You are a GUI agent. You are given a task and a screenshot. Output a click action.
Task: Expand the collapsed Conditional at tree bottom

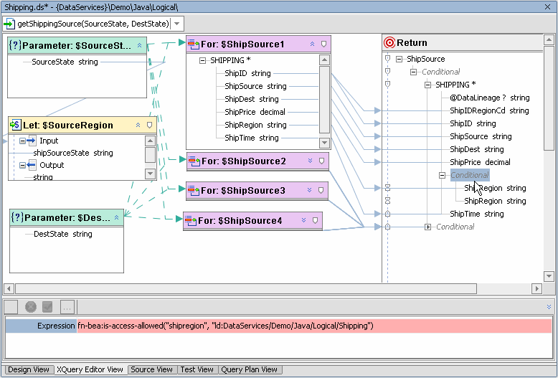coord(427,227)
